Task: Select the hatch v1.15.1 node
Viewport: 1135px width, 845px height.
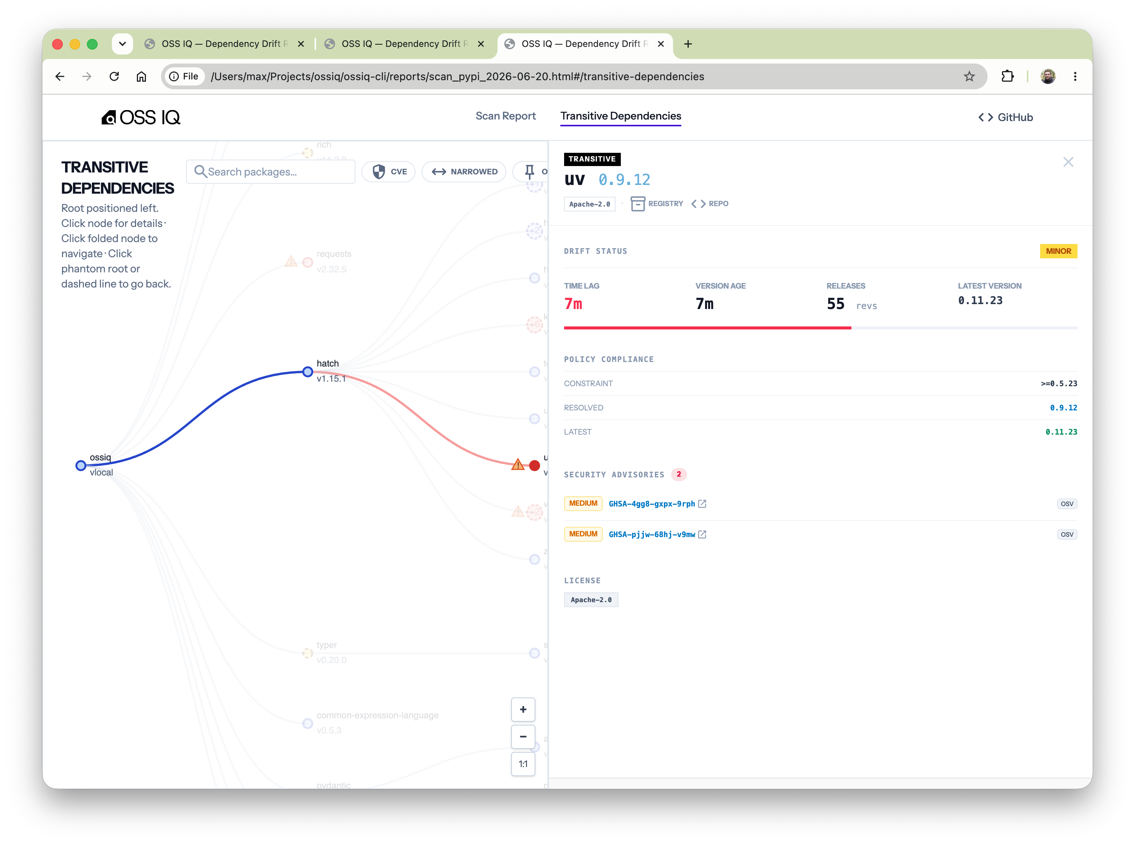Action: pos(307,372)
